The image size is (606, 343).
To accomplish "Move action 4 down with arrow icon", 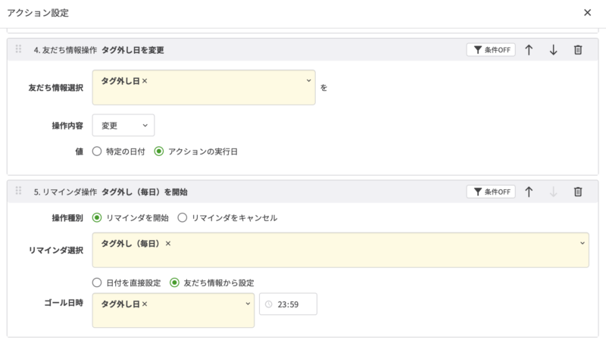I will coord(553,50).
